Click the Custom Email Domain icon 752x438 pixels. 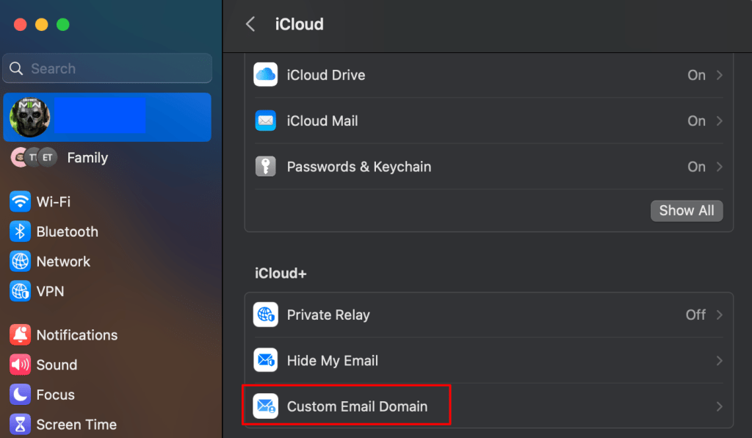coord(265,406)
